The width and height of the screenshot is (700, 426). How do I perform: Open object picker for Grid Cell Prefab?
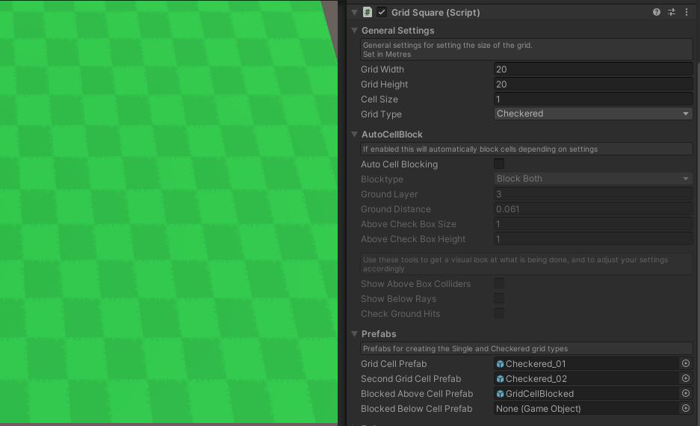click(686, 363)
